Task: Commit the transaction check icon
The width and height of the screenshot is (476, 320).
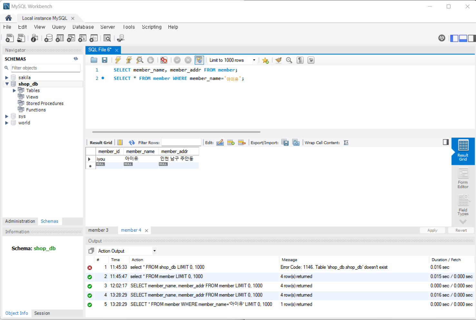Action: pyautogui.click(x=177, y=60)
